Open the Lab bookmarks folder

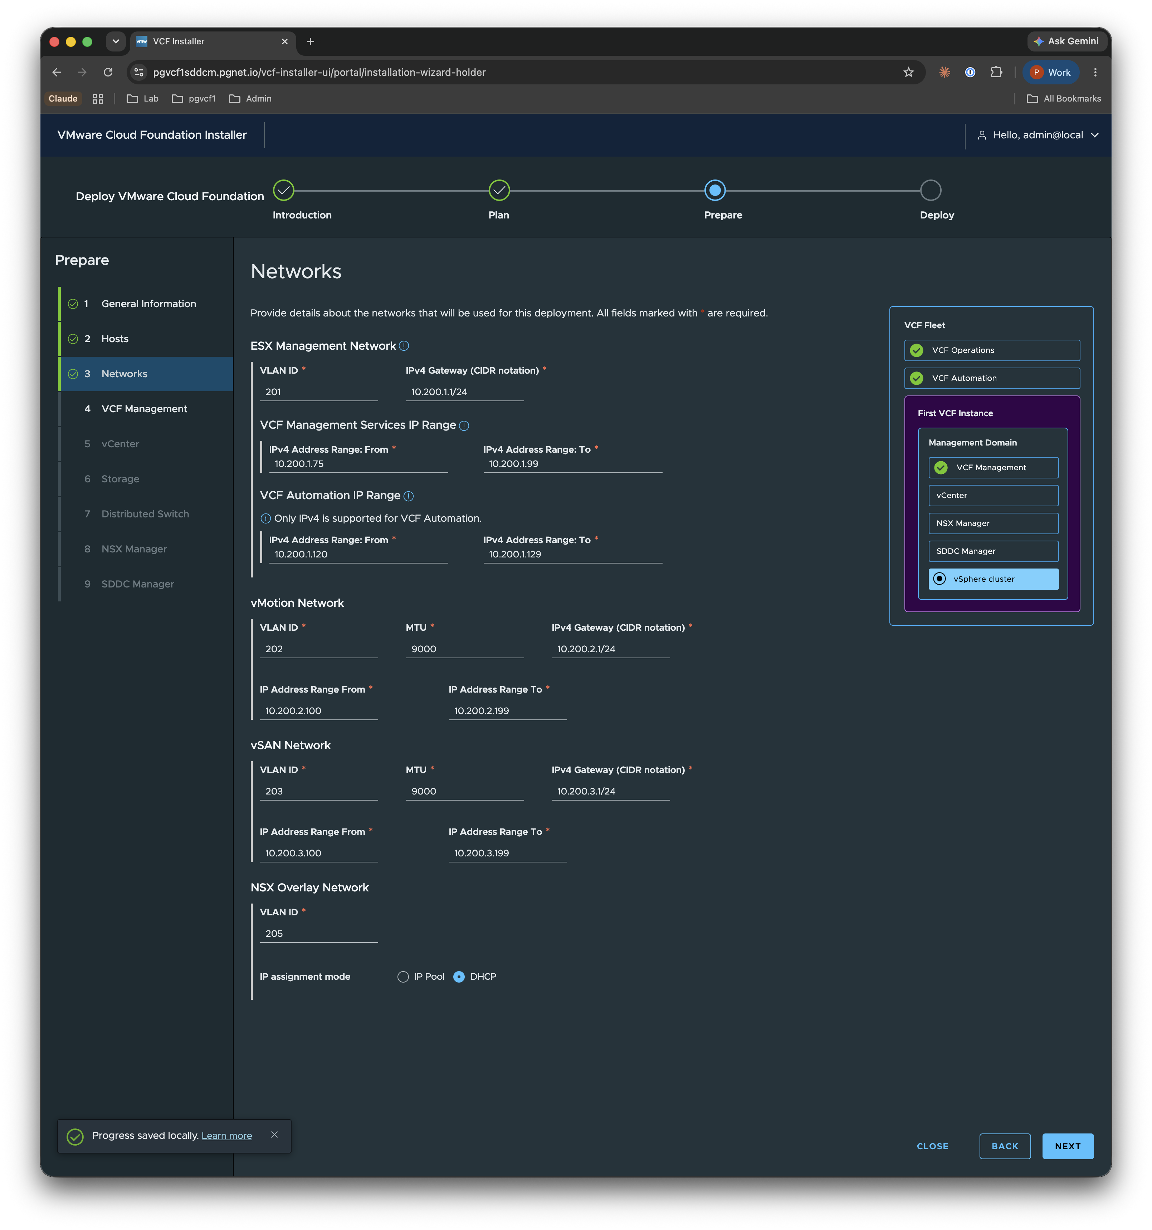[x=142, y=98]
